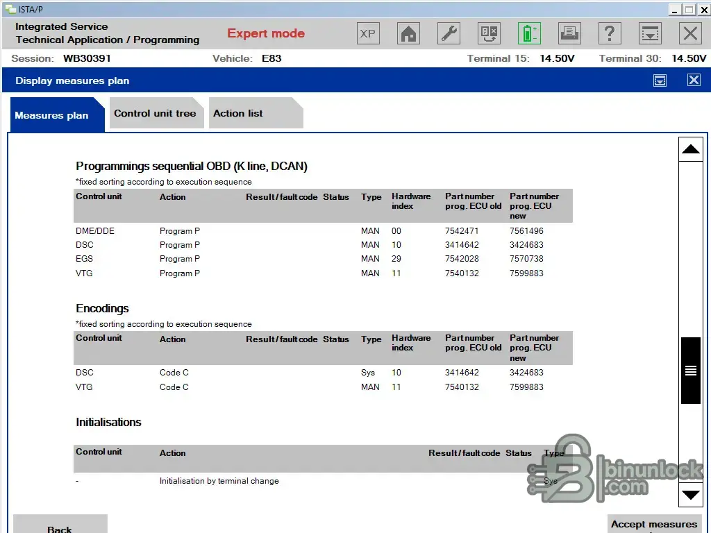Click Sys type in DSC encoding row
Image resolution: width=711 pixels, height=533 pixels.
pos(368,373)
